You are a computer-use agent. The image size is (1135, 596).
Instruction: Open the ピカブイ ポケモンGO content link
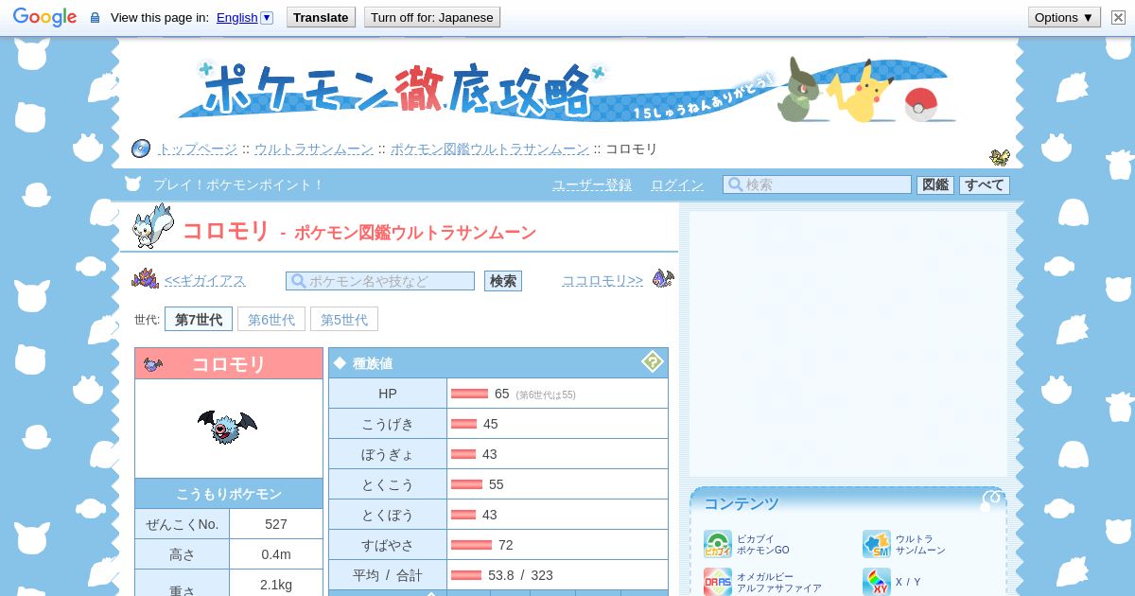pos(763,544)
